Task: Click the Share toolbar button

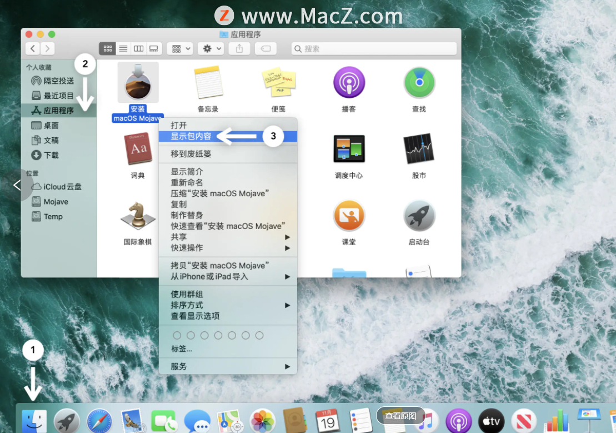Action: (x=239, y=48)
